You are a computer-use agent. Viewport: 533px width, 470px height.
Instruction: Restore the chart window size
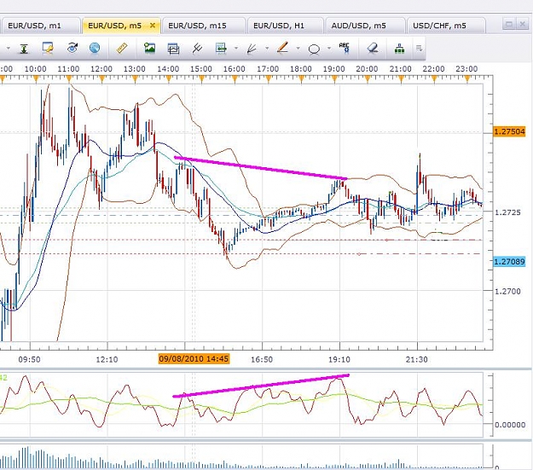[509, 24]
